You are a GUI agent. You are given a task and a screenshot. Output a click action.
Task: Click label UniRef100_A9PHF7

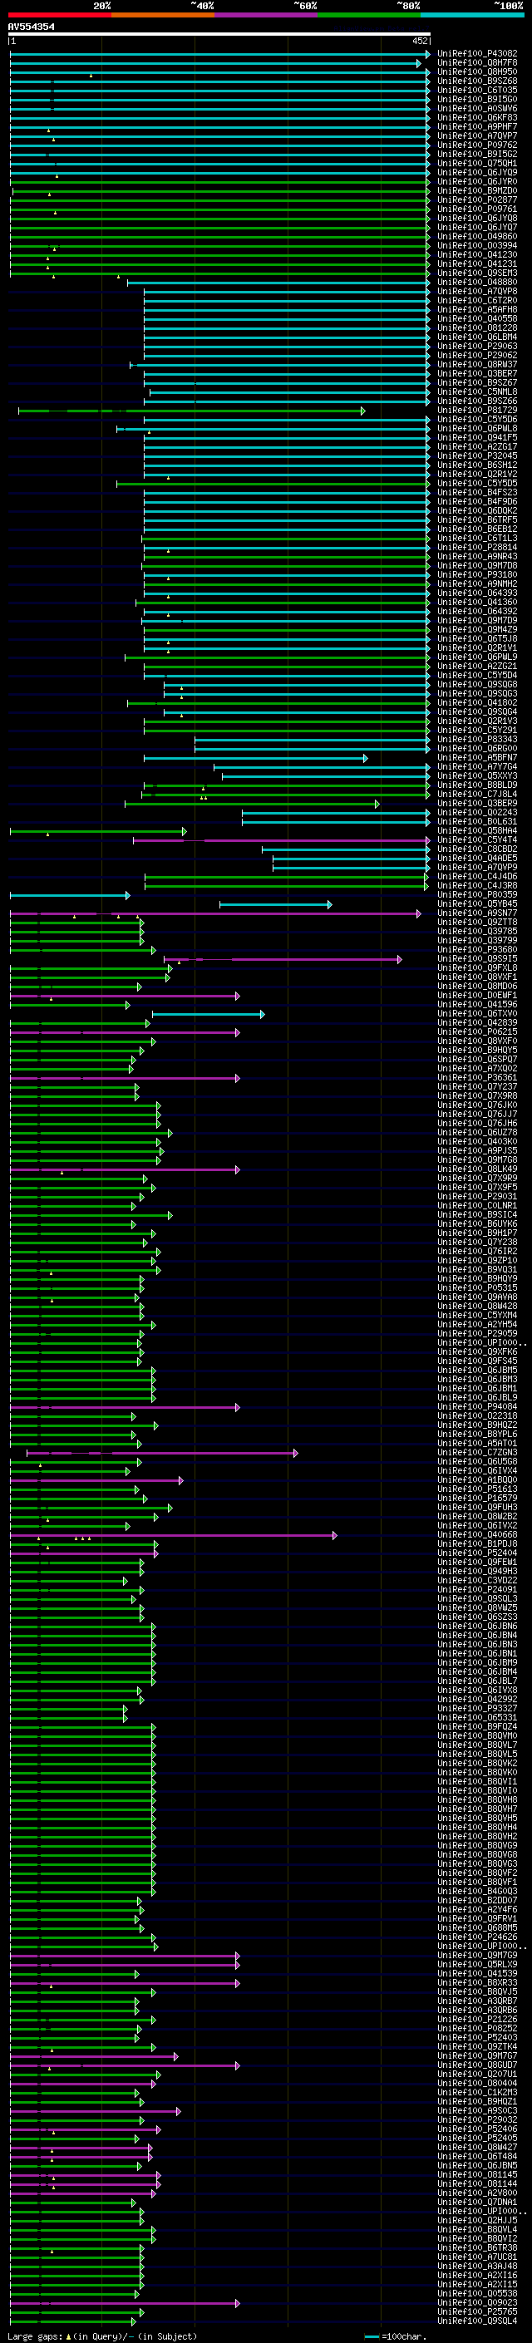click(477, 126)
